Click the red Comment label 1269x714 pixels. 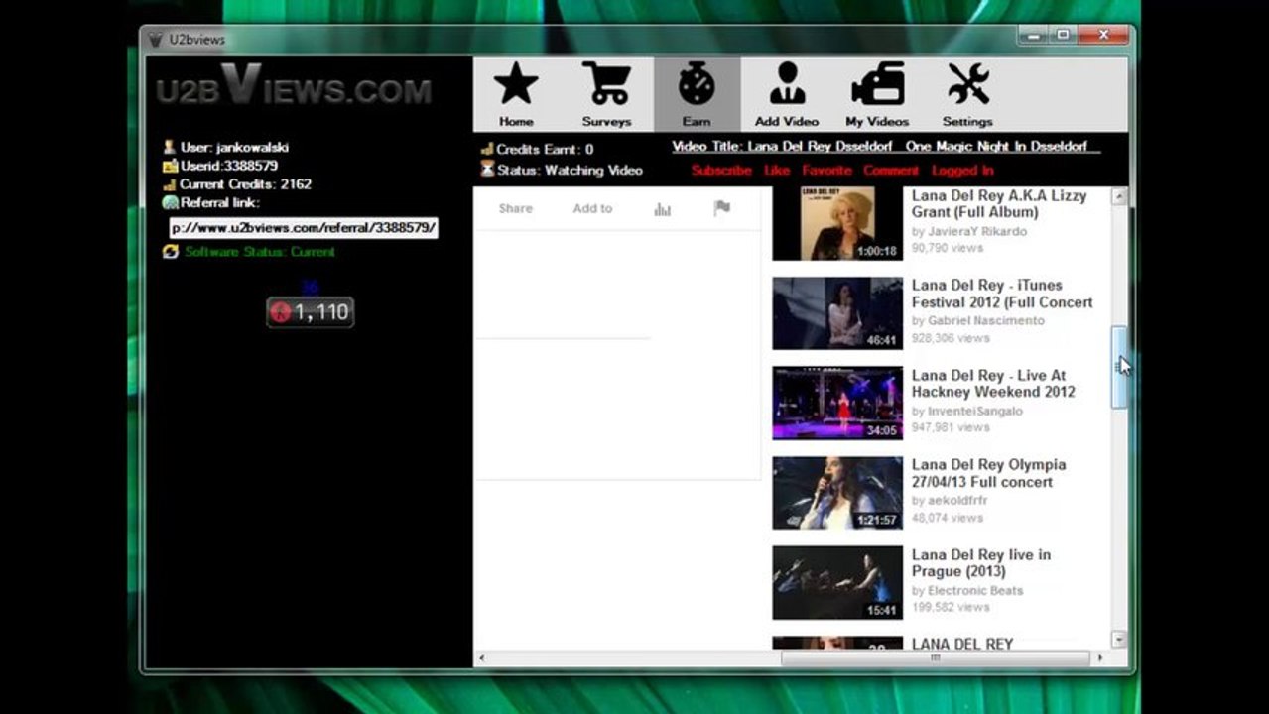891,171
